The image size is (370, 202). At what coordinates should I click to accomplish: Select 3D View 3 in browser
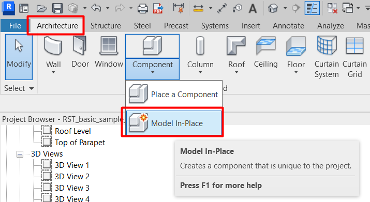(72, 188)
